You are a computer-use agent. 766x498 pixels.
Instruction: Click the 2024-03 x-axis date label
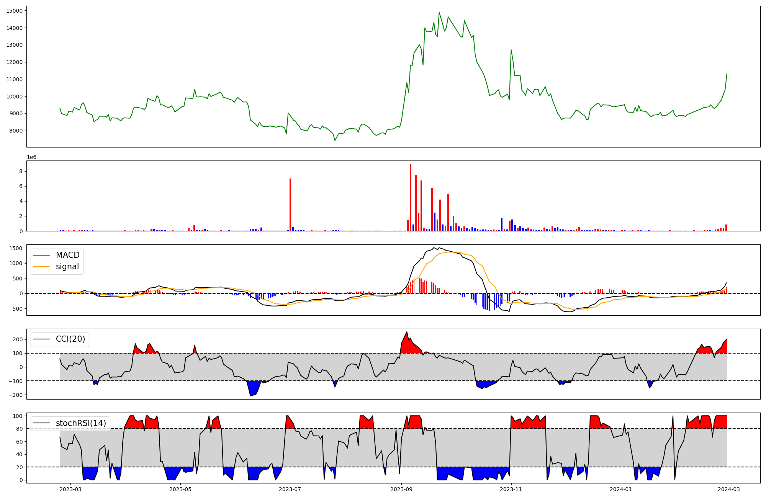tap(728, 489)
